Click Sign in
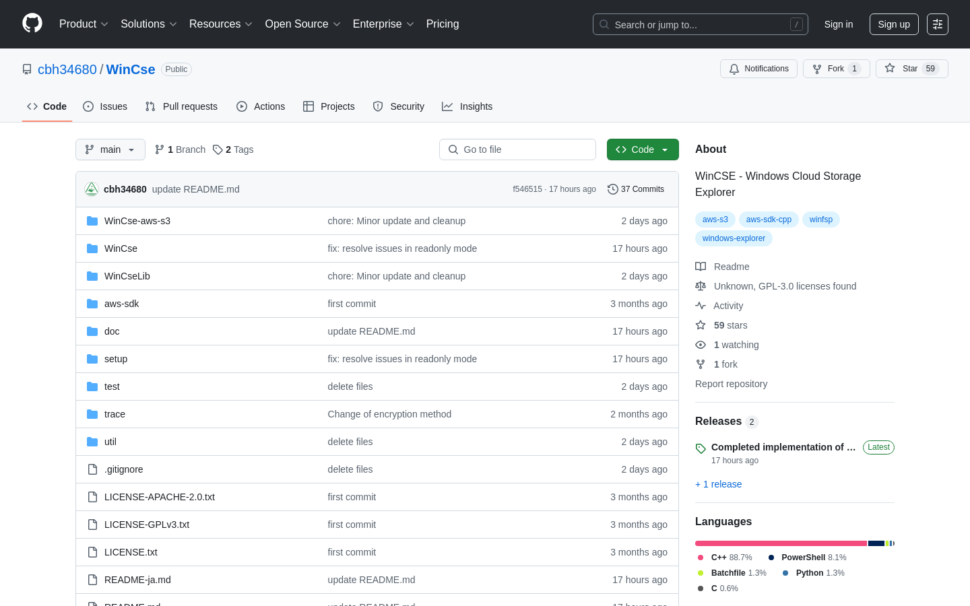The height and width of the screenshot is (606, 970). (839, 24)
